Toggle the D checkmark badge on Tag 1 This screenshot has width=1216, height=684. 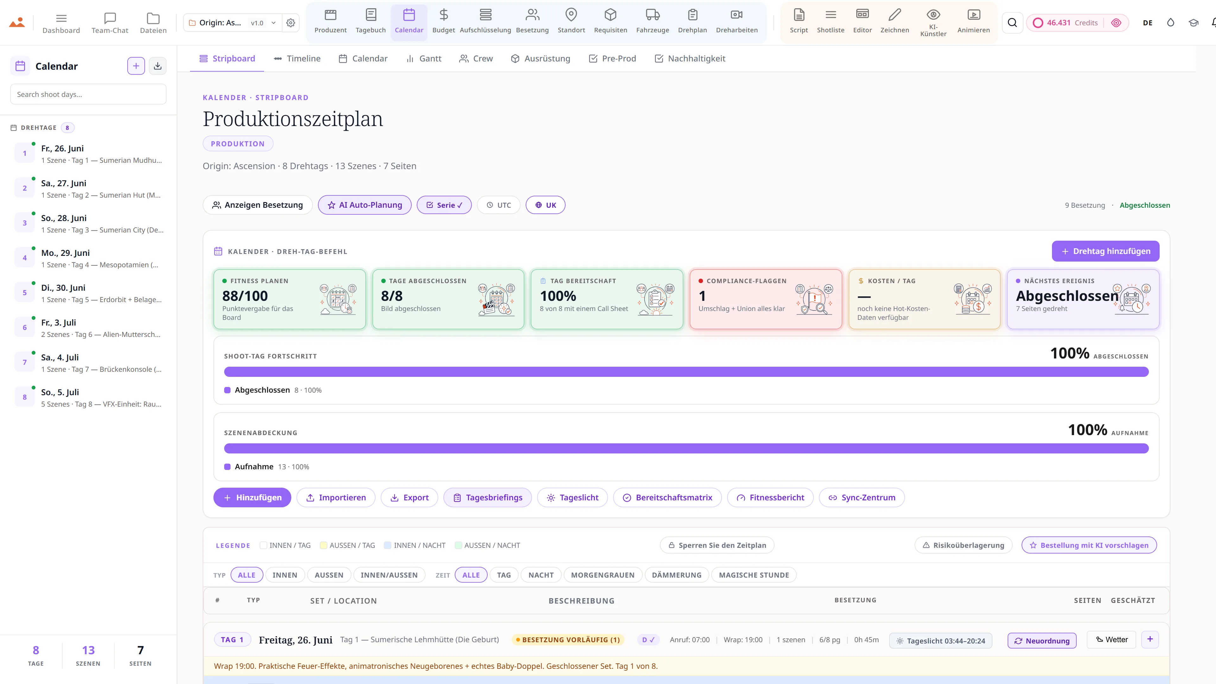click(648, 640)
